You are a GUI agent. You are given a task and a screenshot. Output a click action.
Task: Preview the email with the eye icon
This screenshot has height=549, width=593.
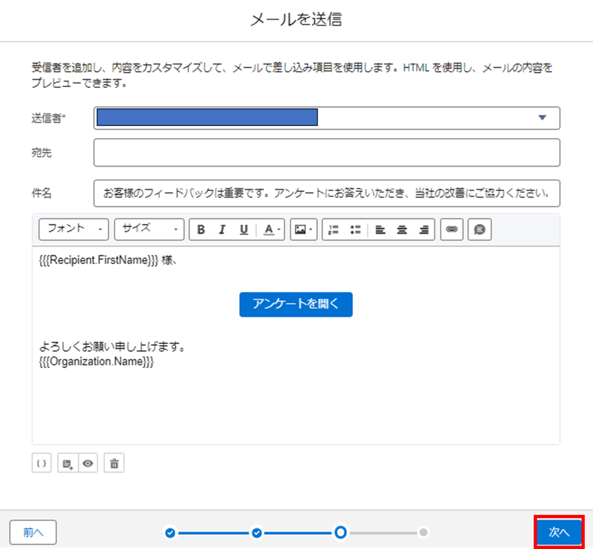87,463
